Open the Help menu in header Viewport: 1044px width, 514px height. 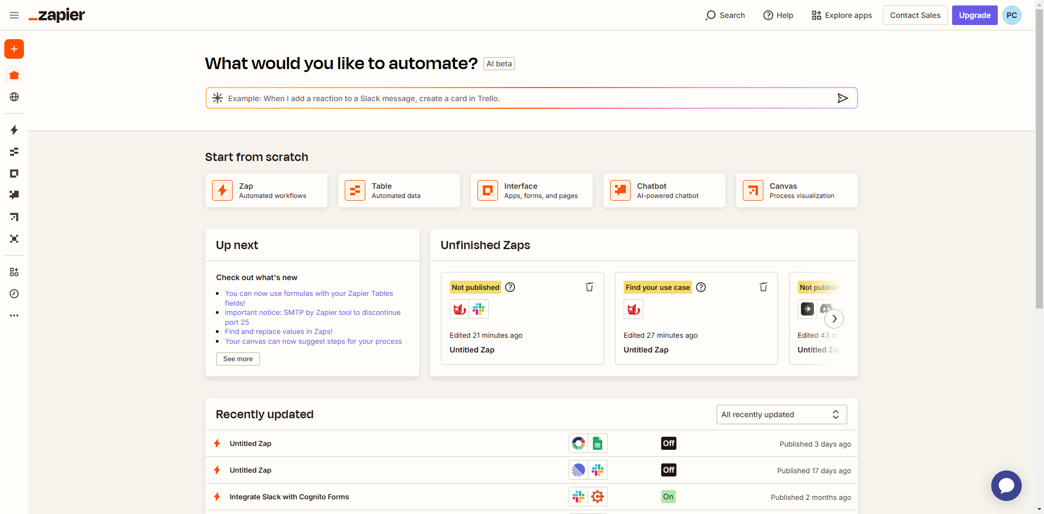click(x=778, y=15)
